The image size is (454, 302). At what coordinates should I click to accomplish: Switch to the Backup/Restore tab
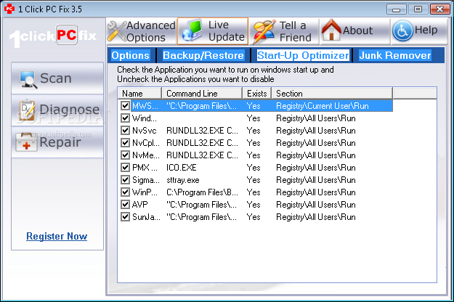click(x=203, y=55)
